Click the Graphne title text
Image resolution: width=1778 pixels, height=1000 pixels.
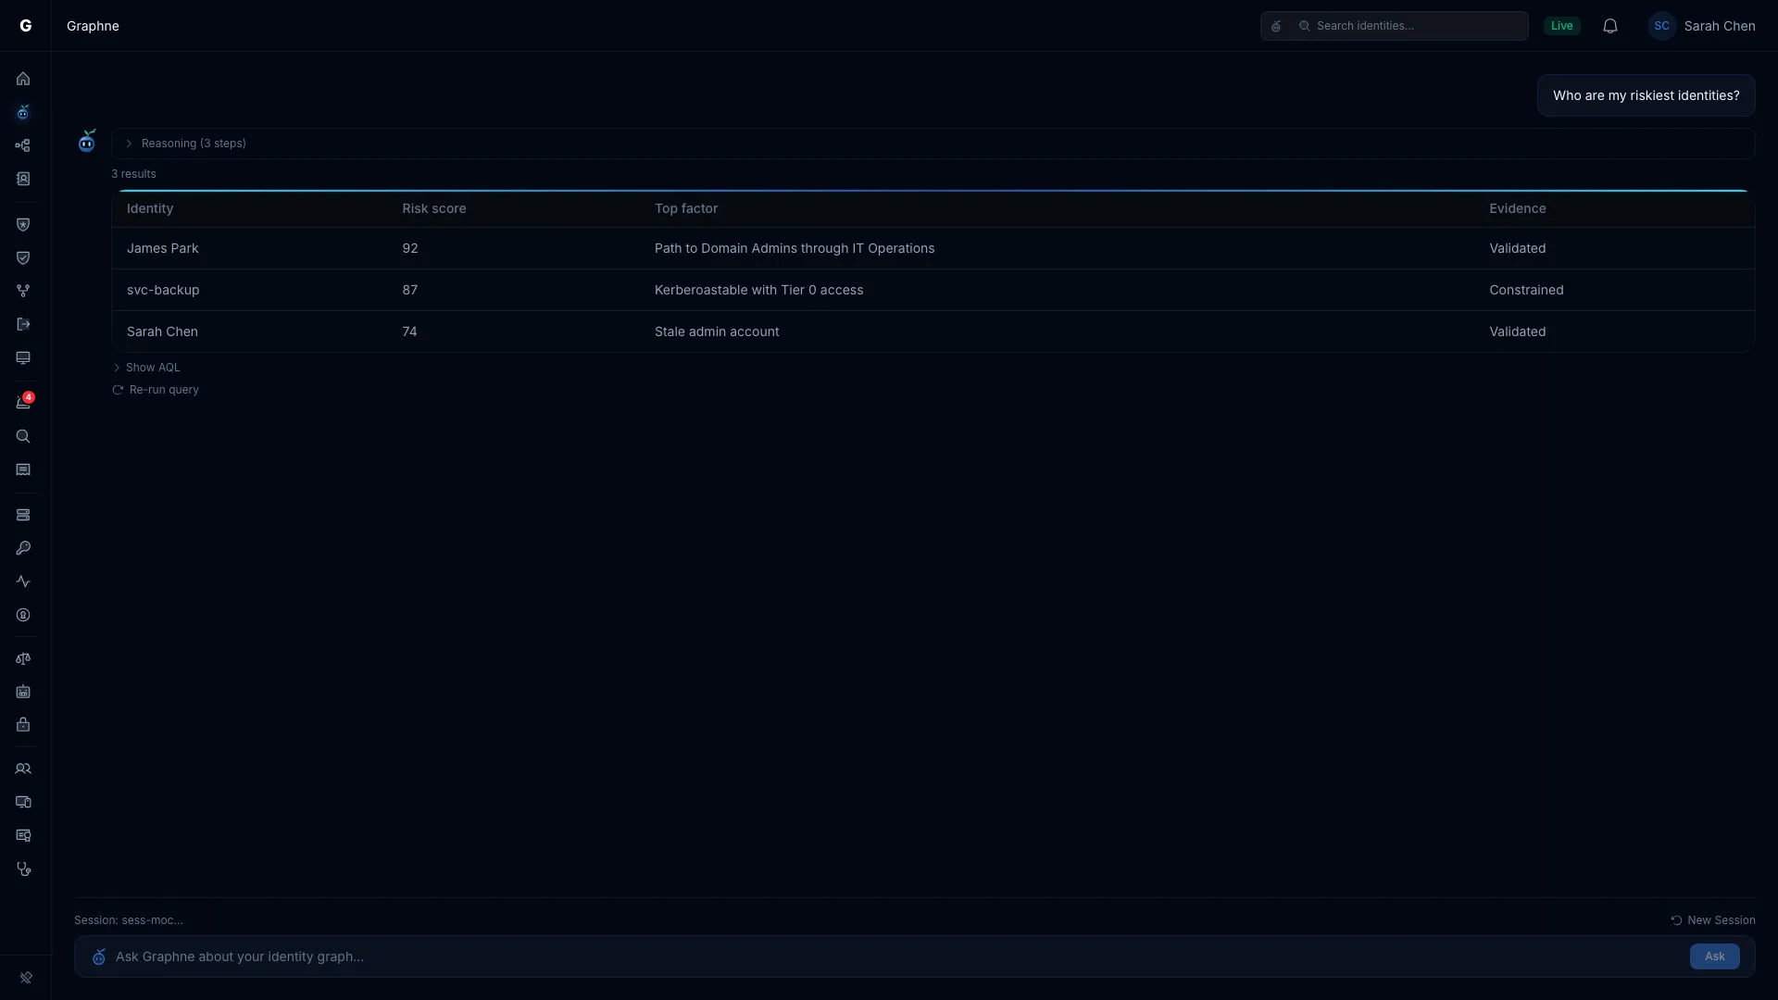click(x=93, y=26)
